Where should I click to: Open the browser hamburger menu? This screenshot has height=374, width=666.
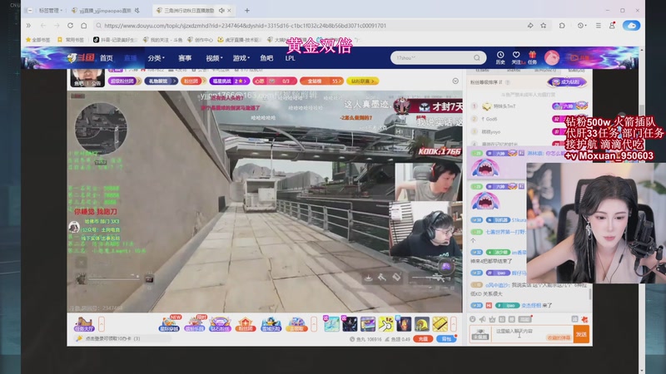[x=598, y=26]
